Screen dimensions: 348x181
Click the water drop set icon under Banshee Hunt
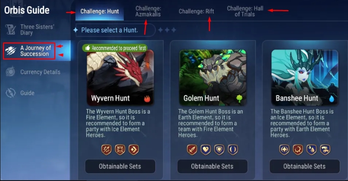point(312,150)
